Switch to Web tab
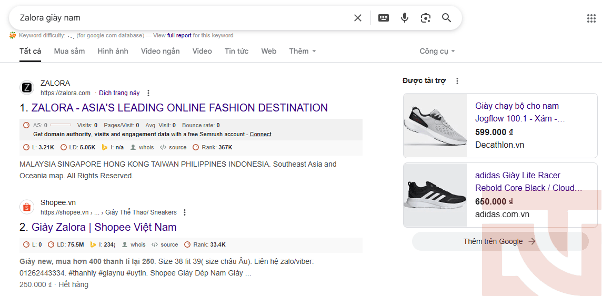The width and height of the screenshot is (602, 296). [x=269, y=51]
